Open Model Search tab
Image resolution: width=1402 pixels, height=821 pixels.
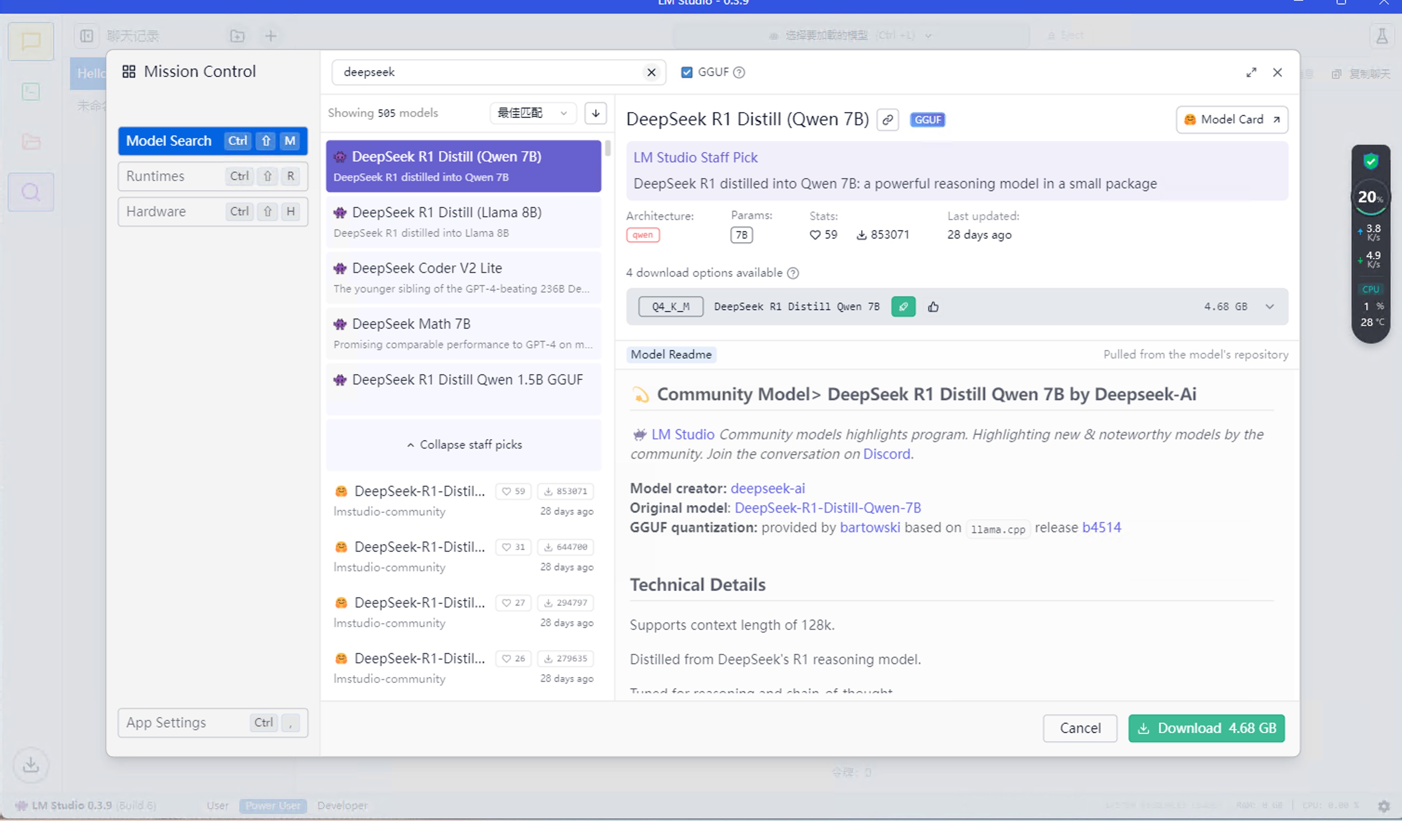coord(213,141)
